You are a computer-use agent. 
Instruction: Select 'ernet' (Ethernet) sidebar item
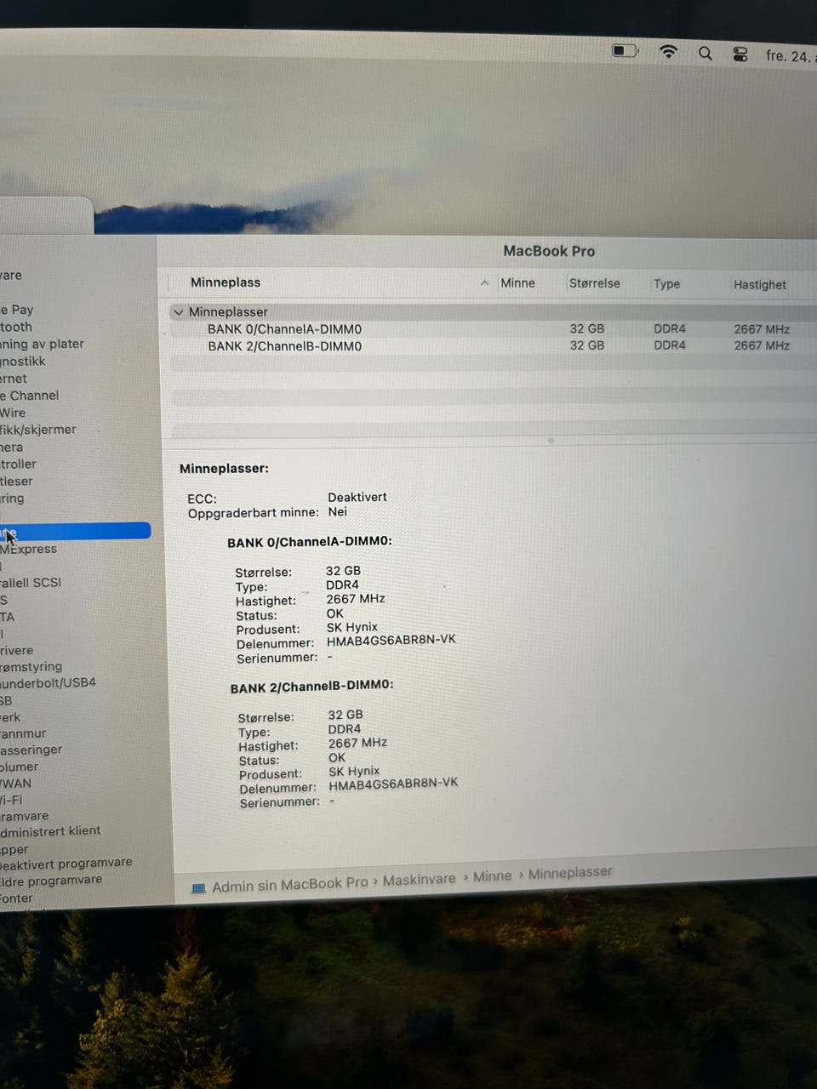pos(14,379)
